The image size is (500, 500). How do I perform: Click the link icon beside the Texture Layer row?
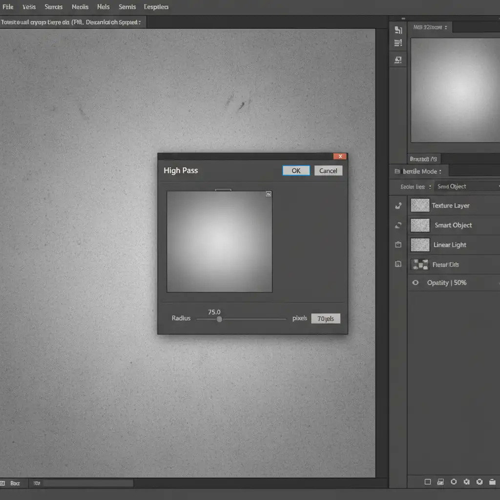(398, 206)
